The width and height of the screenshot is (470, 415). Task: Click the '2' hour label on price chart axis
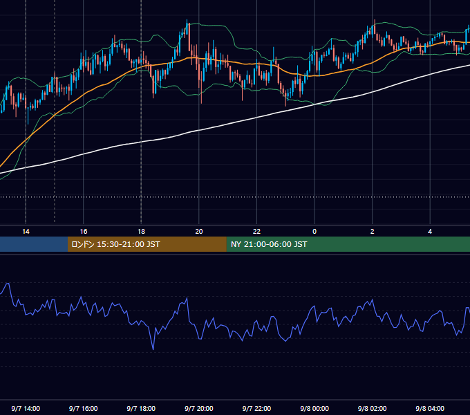373,232
